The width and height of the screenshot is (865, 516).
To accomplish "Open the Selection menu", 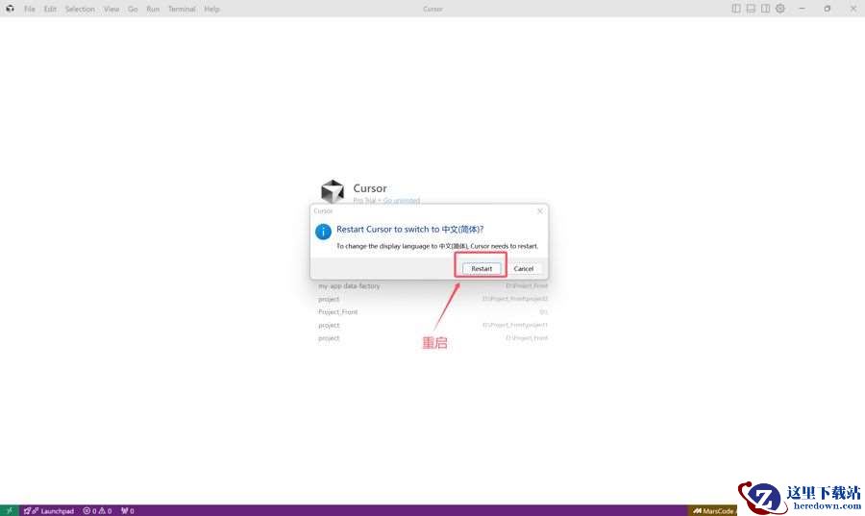I will (x=80, y=9).
